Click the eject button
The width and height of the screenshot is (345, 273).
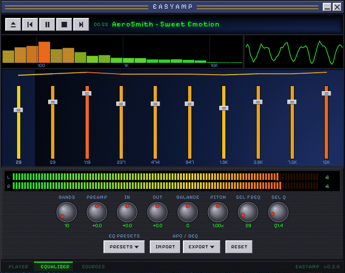click(13, 25)
